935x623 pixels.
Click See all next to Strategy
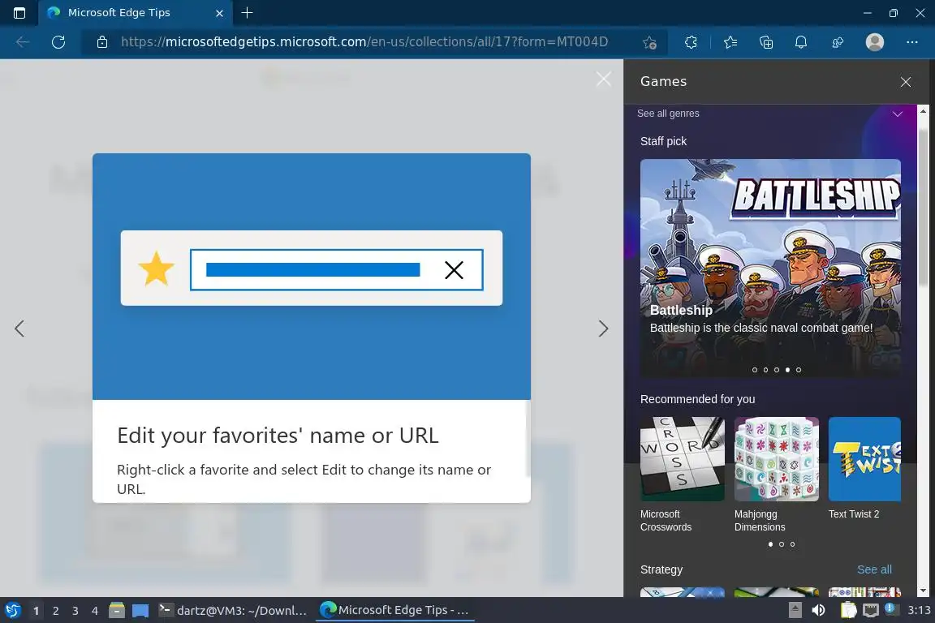click(x=874, y=569)
